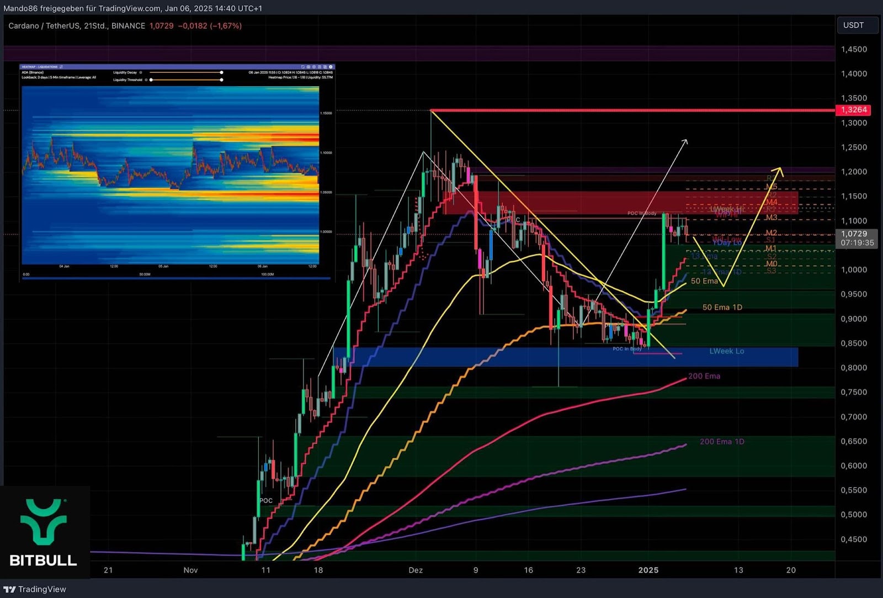883x598 pixels.
Task: Click the 'LWeek Hi' label in the red zone
Action: pyautogui.click(x=727, y=209)
